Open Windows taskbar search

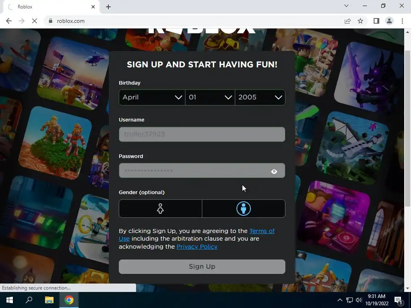(x=29, y=300)
